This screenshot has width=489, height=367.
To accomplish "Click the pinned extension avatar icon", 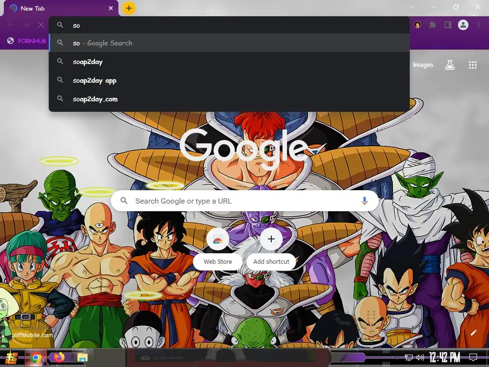I will [x=417, y=25].
